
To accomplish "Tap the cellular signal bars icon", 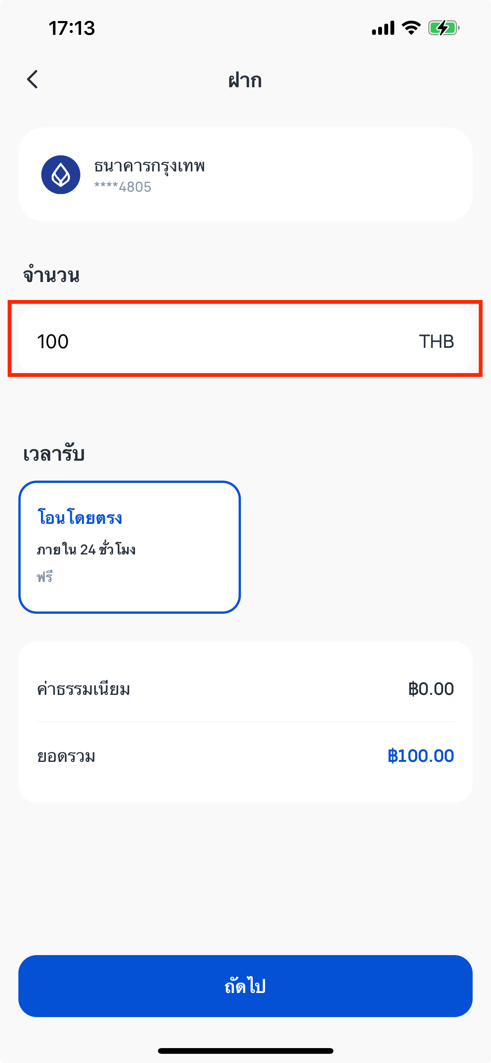I will [383, 28].
